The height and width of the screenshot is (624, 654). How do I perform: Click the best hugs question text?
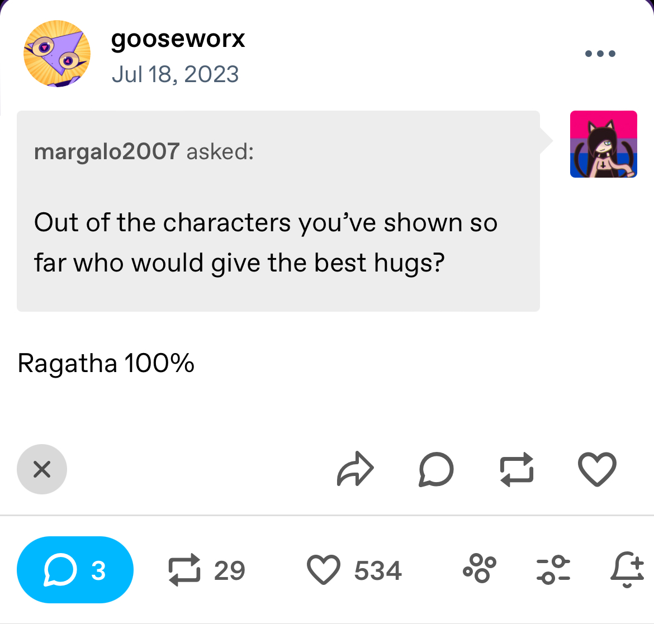[x=266, y=242]
